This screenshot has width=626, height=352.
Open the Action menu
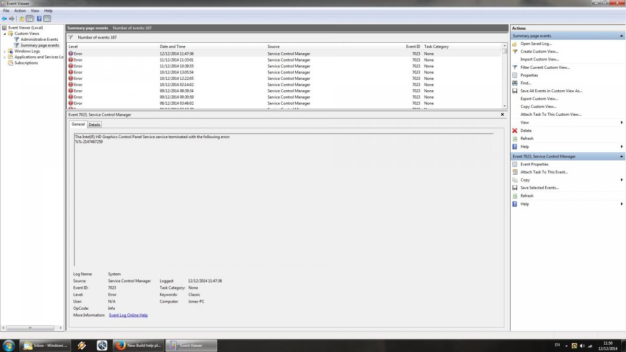point(20,10)
